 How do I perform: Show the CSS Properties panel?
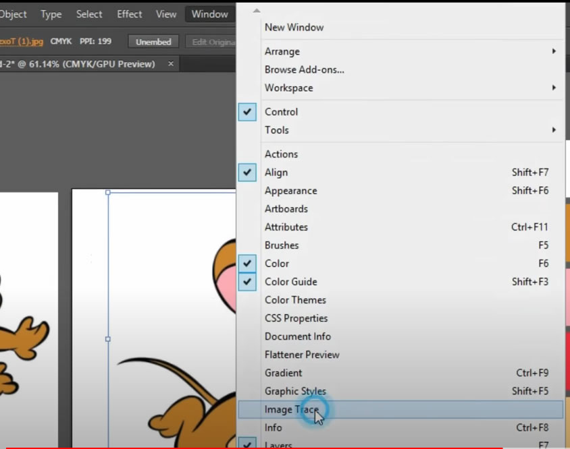click(x=400, y=318)
